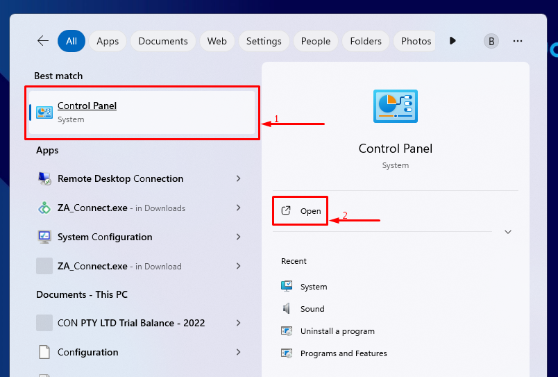Image resolution: width=558 pixels, height=377 pixels.
Task: Expand the Configuration document chevron
Action: coord(239,352)
